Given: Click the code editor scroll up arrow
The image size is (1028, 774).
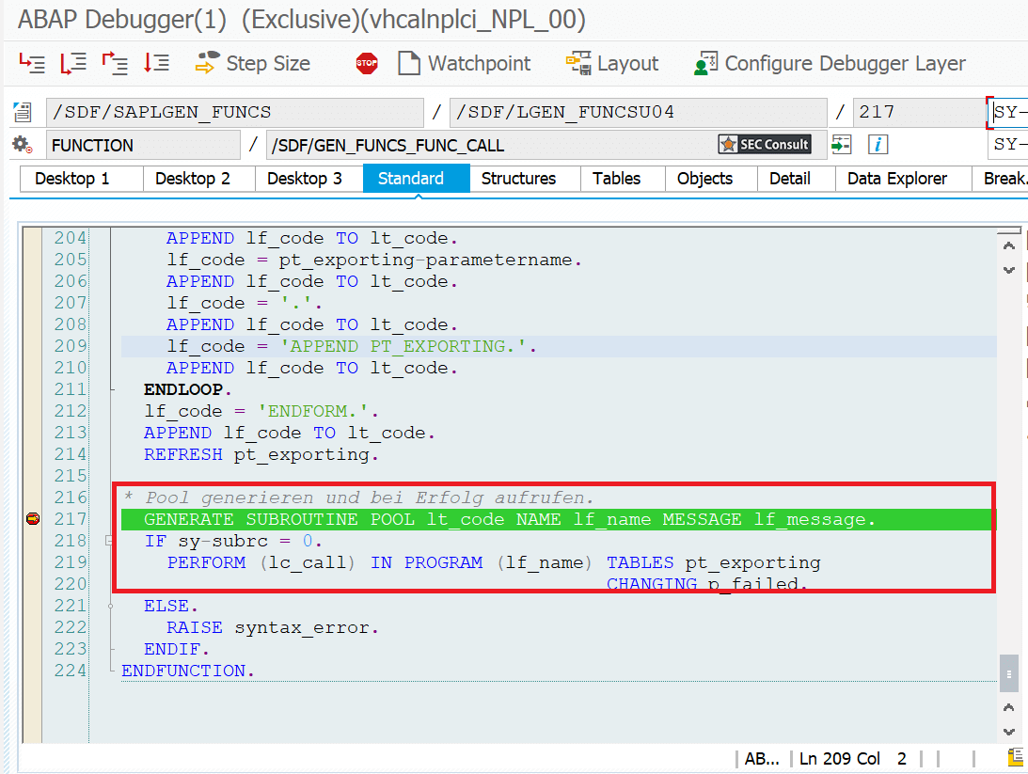Looking at the screenshot, I should pyautogui.click(x=1009, y=245).
